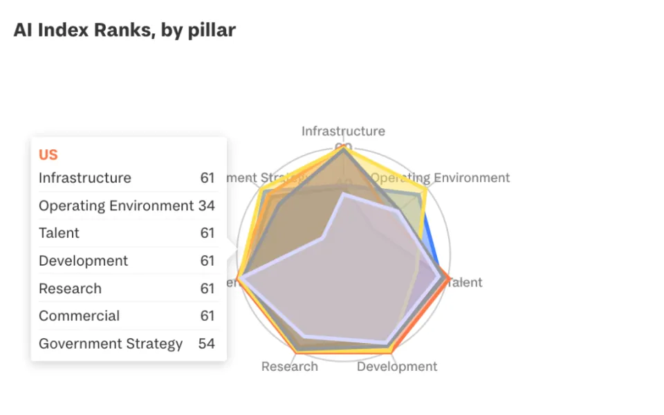
Task: Click the "AI Index Ranks, by pillar" title
Action: pyautogui.click(x=124, y=30)
